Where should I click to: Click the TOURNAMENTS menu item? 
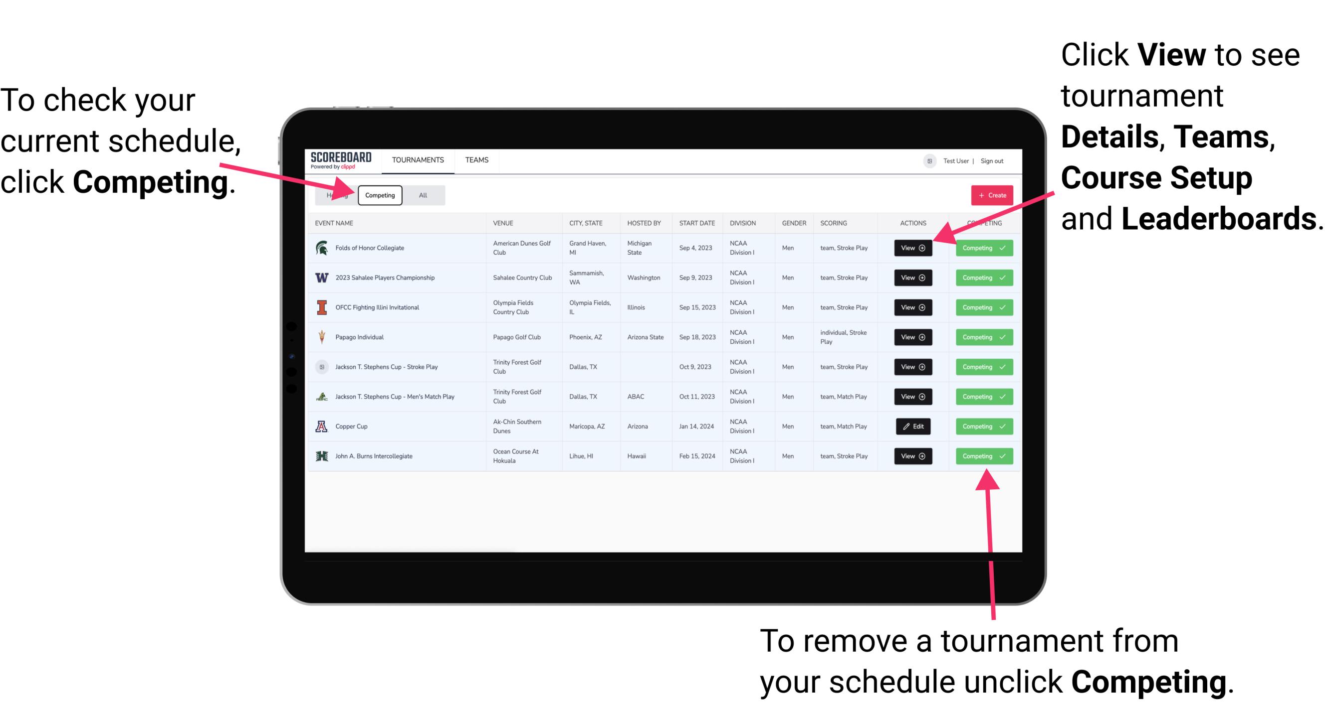(419, 159)
